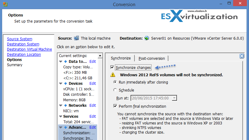Click the 'Synchronization: ...' row
The width and height of the screenshot is (249, 140).
[79, 133]
